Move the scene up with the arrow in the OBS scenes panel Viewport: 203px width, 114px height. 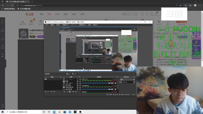[x=52, y=92]
